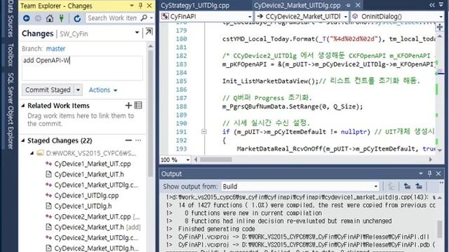The image size is (449, 252).
Task: Open Staged Changes more options ellipsis
Action: 138,140
